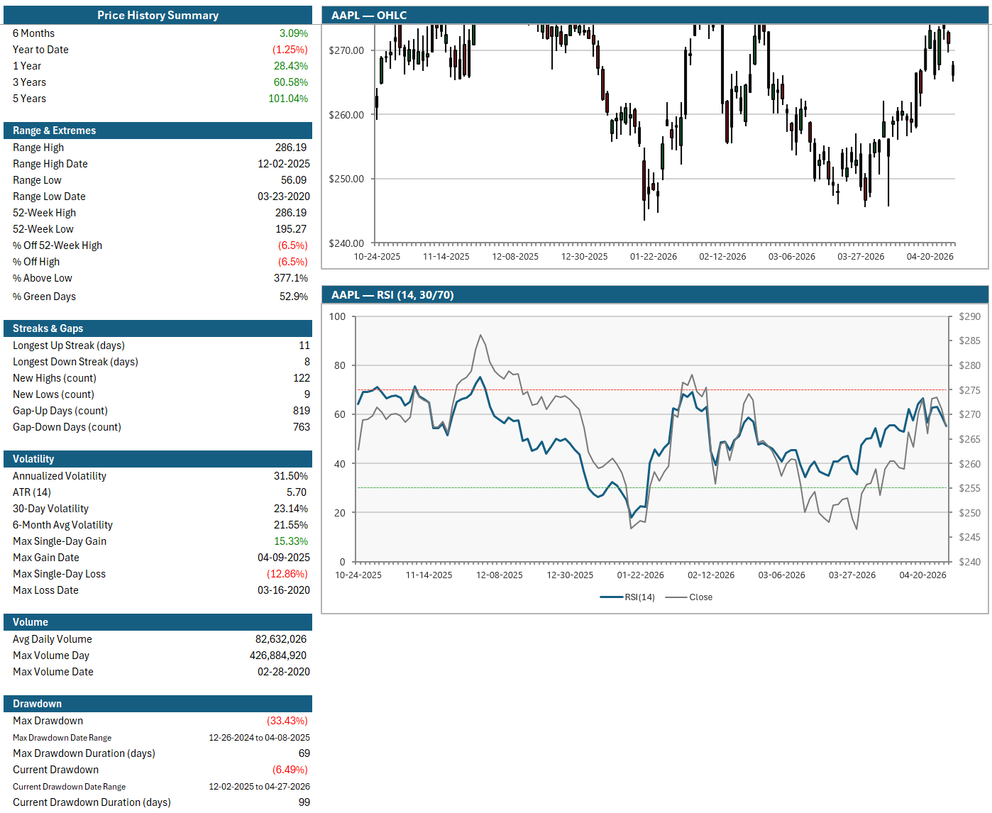Viewport: 992px width, 813px height.
Task: Select the Max Drawdown value (33.43%)
Action: (287, 721)
